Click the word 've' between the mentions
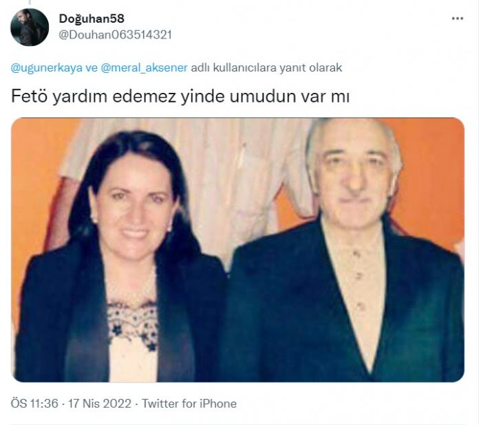 pyautogui.click(x=92, y=67)
